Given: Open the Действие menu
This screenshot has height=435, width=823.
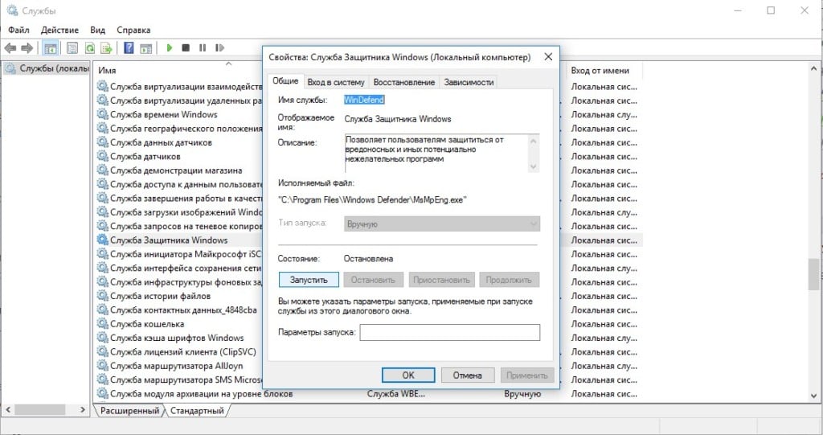Looking at the screenshot, I should pyautogui.click(x=59, y=30).
